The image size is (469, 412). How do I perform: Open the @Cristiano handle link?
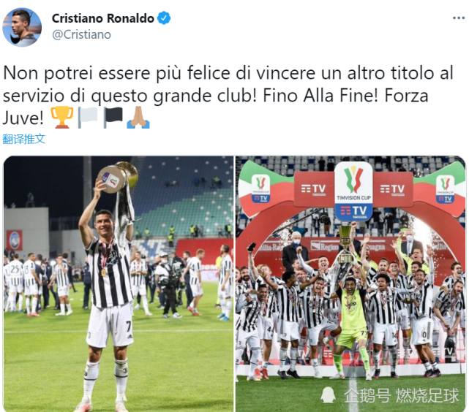click(81, 34)
